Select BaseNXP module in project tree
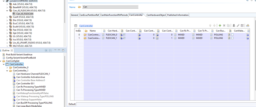 coord(25,7)
